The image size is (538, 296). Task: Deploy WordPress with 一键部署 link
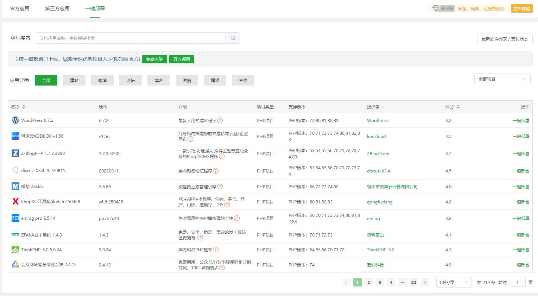click(x=521, y=120)
